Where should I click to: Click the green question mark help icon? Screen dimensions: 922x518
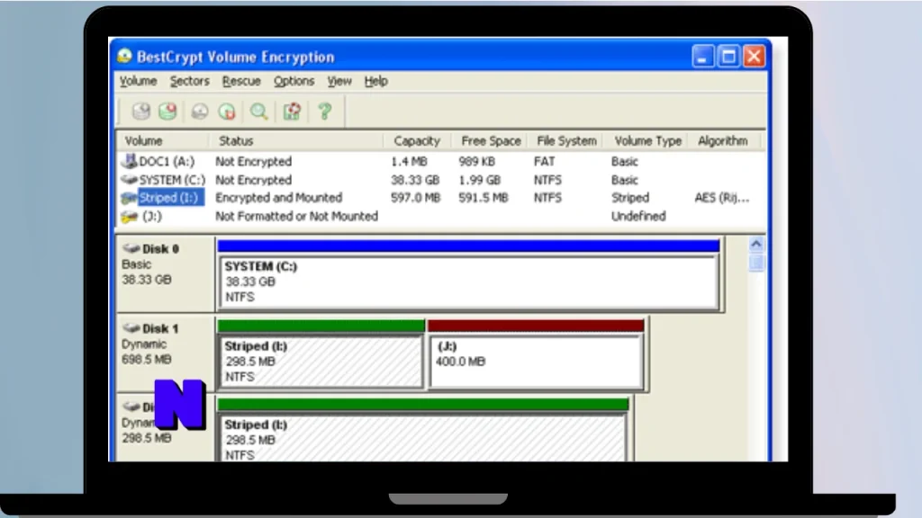point(324,111)
